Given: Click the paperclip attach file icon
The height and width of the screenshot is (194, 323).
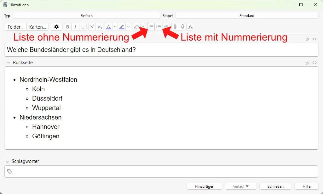Looking at the screenshot, I should [x=175, y=27].
